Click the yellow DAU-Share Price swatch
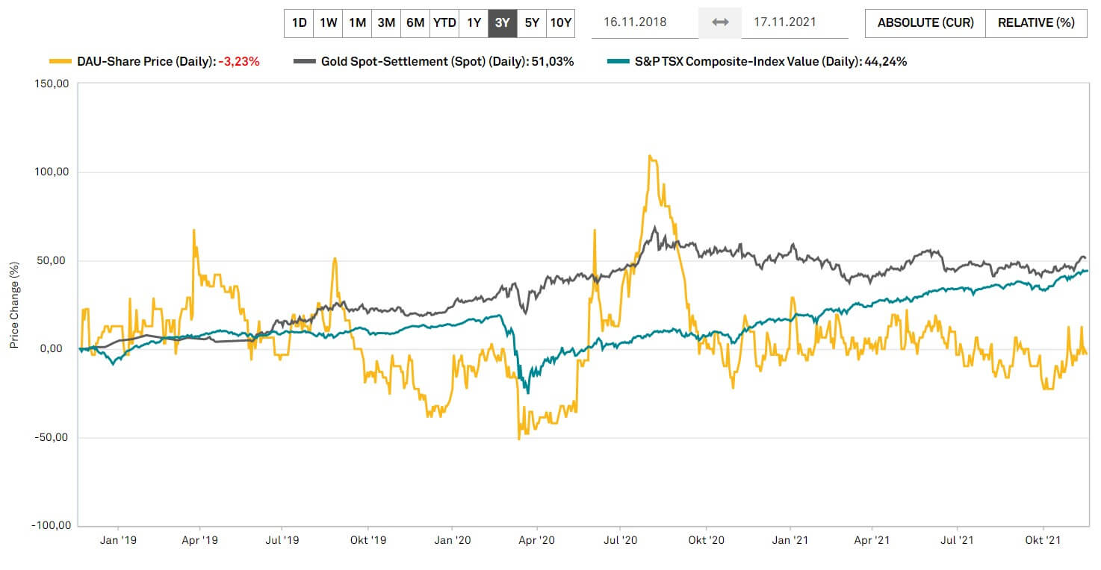This screenshot has width=1101, height=570. click(60, 62)
